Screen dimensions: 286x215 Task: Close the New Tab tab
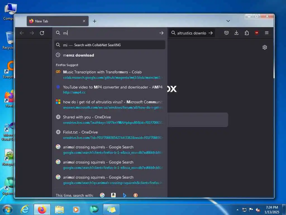click(84, 21)
